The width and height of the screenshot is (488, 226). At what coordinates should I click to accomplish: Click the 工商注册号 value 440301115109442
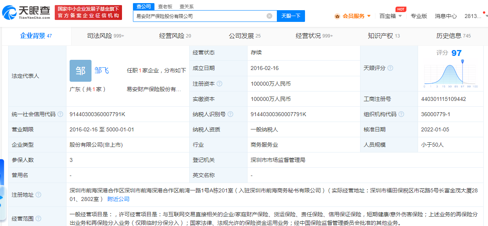coord(443,99)
